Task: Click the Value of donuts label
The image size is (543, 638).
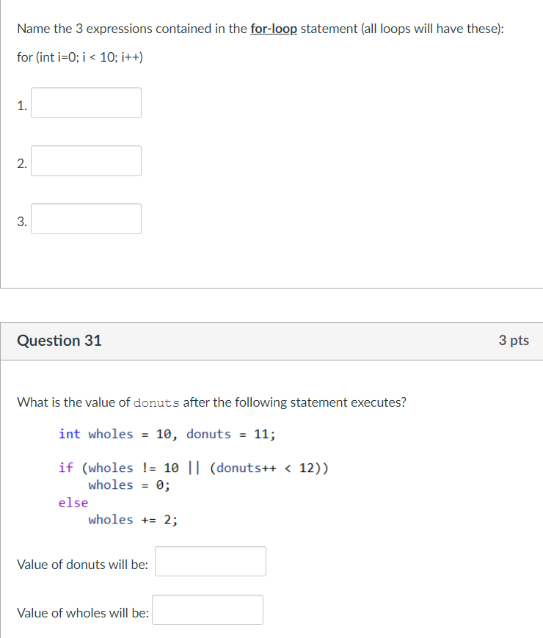Action: pyautogui.click(x=82, y=564)
